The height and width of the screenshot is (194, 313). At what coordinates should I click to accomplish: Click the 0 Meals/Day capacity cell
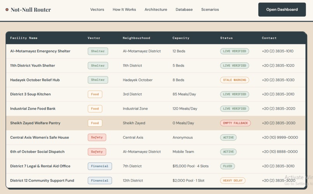183,123
